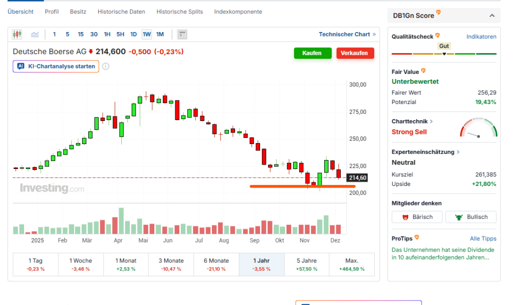The image size is (513, 305).
Task: Open the Technischer Chart link
Action: tap(347, 34)
